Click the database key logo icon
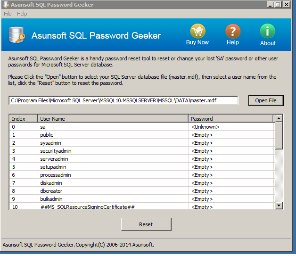The image size is (296, 256). click(x=16, y=35)
